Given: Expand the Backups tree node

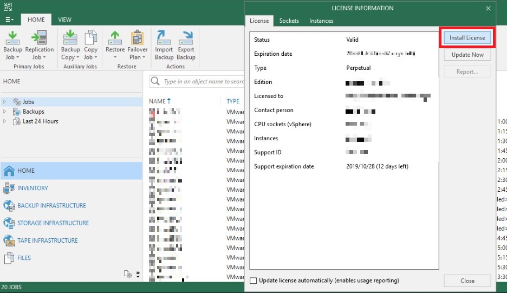Looking at the screenshot, I should pyautogui.click(x=4, y=112).
